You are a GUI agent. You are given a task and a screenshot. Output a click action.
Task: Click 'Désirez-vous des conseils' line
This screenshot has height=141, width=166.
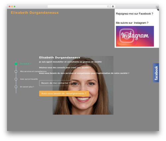tap(65, 68)
